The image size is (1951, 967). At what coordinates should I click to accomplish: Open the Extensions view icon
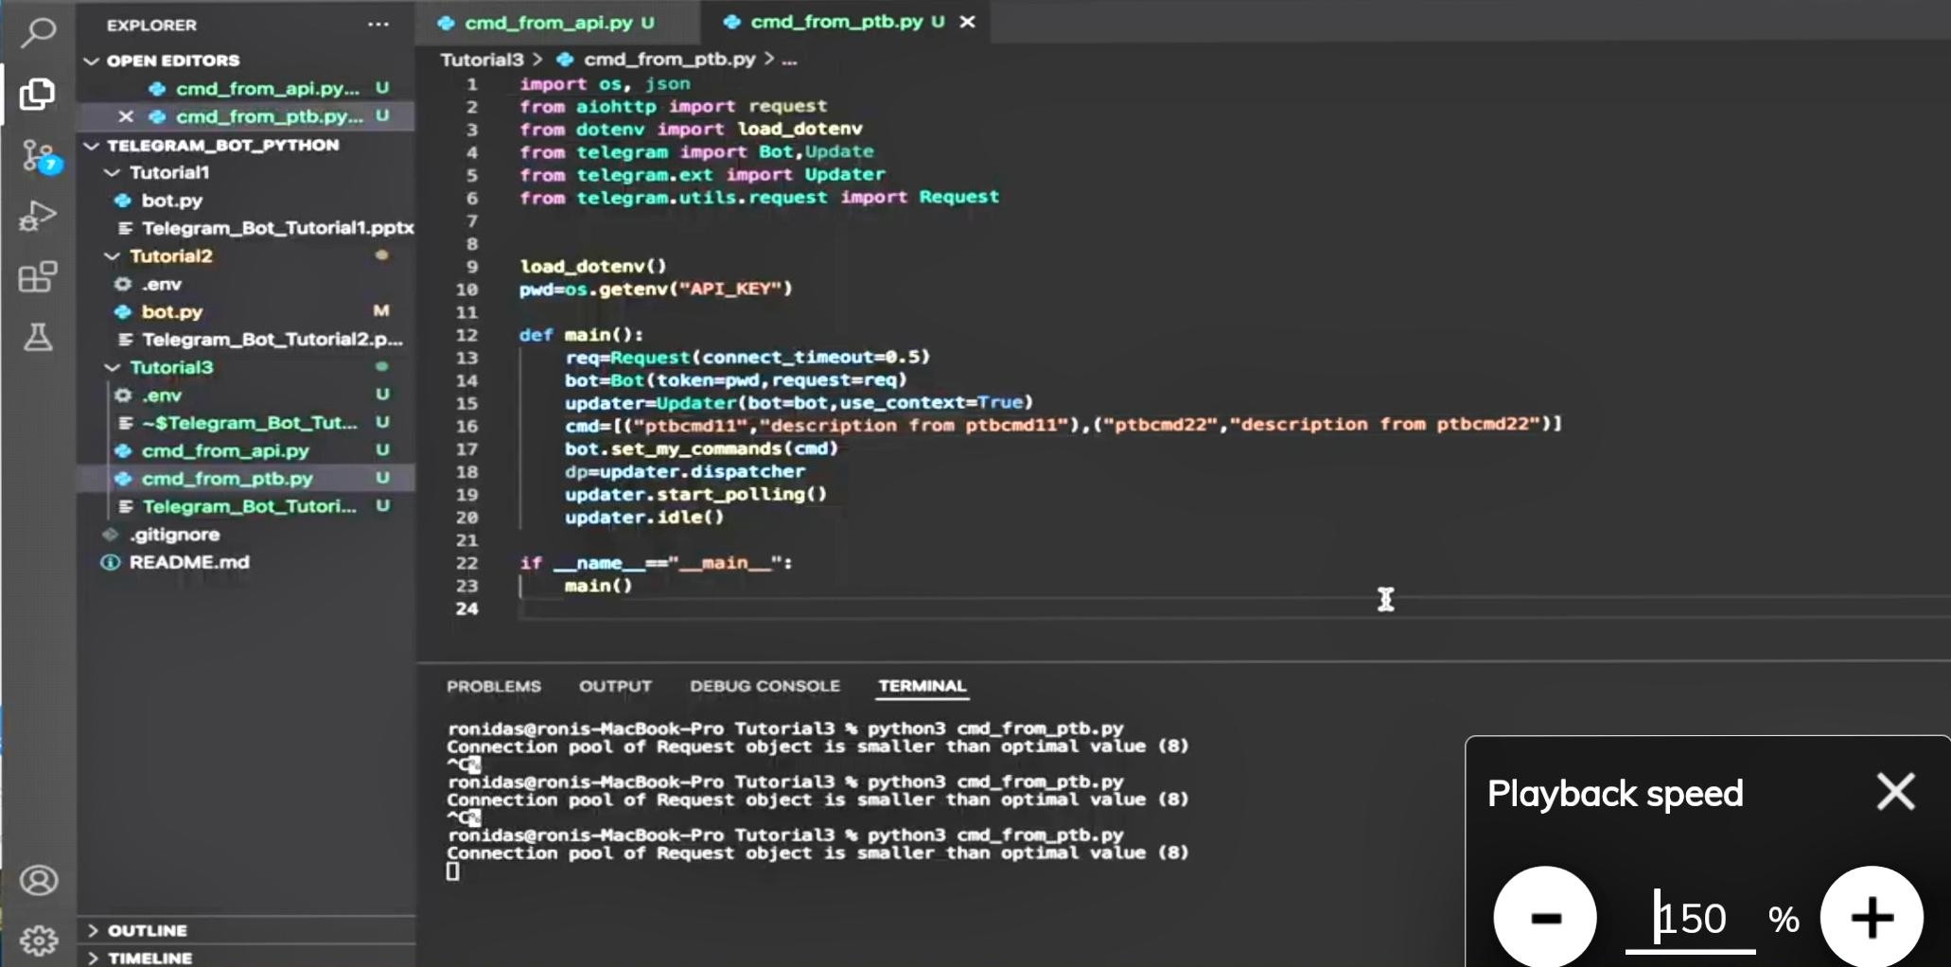click(38, 277)
